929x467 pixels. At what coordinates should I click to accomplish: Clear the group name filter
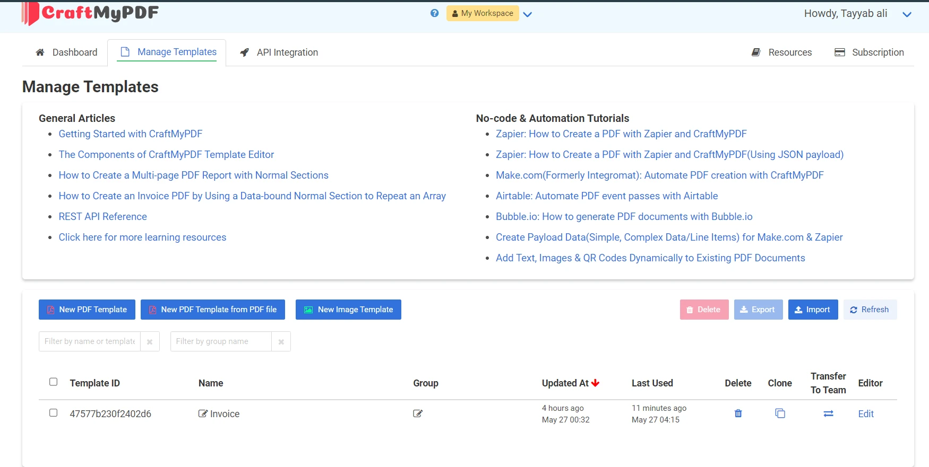point(281,342)
